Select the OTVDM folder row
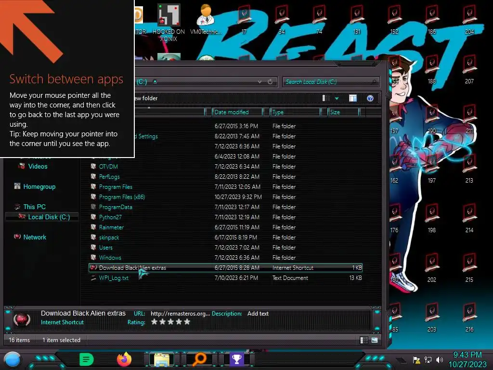The width and height of the screenshot is (493, 370). [225, 166]
